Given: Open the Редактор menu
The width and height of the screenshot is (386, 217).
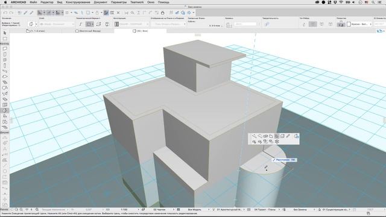Looking at the screenshot, I should (47, 2).
